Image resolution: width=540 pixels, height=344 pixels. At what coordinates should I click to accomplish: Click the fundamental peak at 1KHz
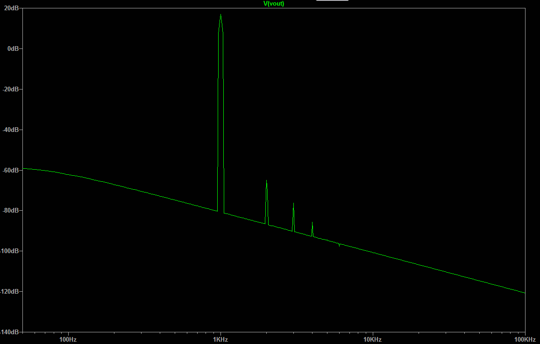point(221,15)
